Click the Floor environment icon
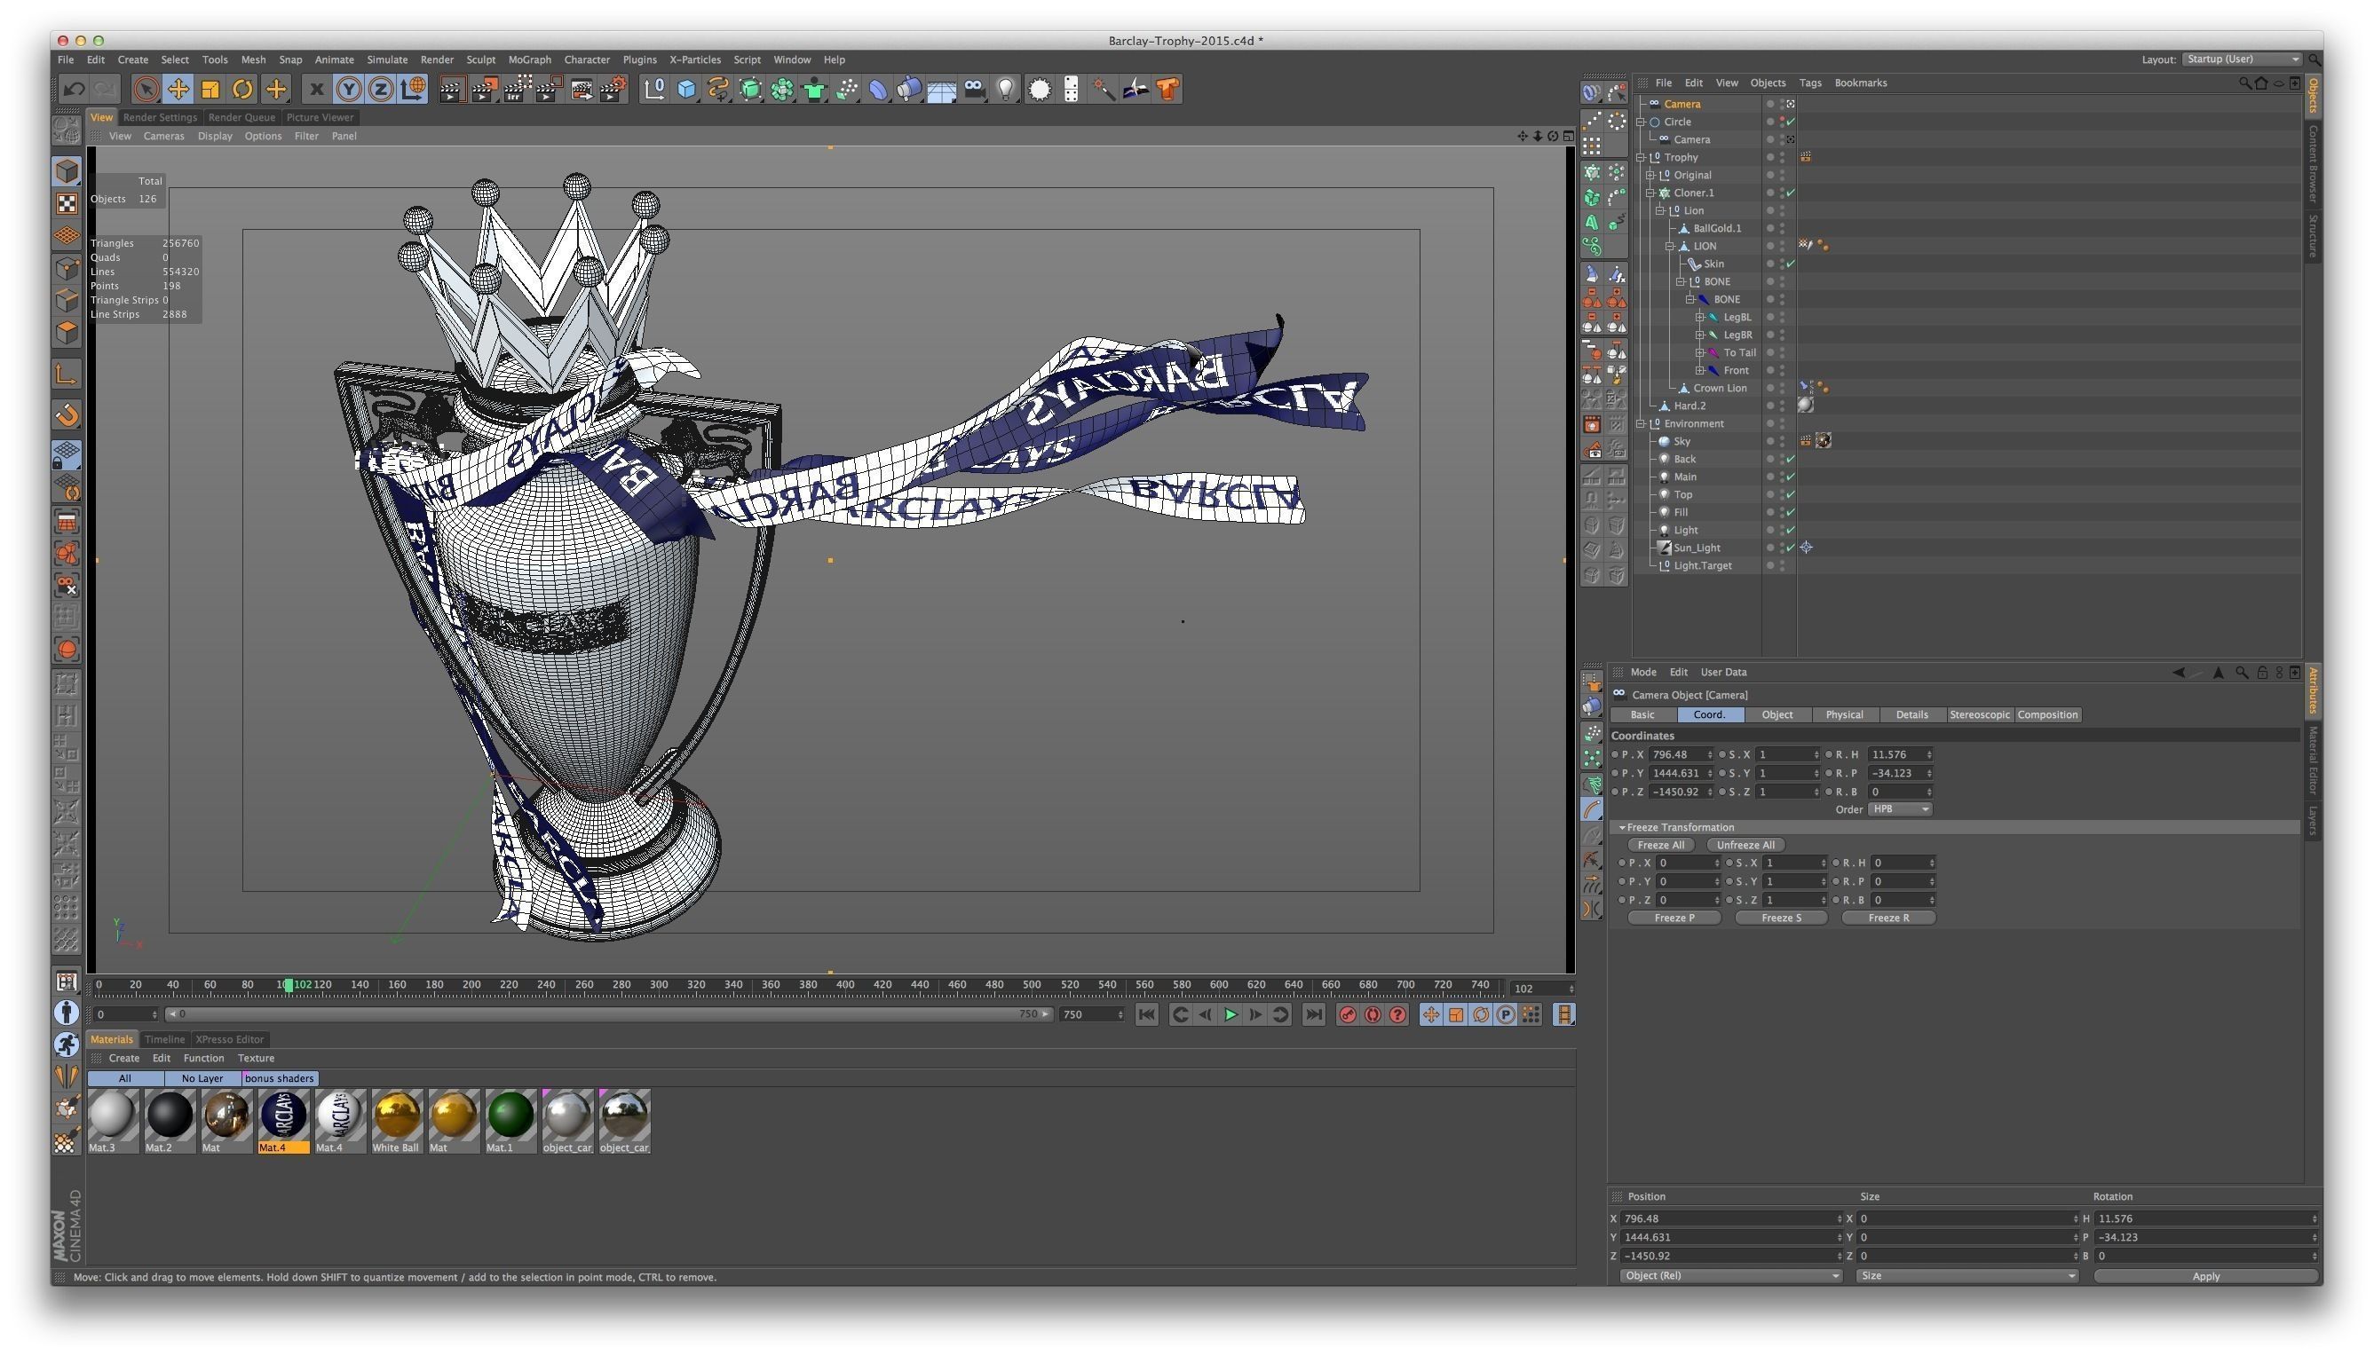The image size is (2374, 1356). (942, 90)
